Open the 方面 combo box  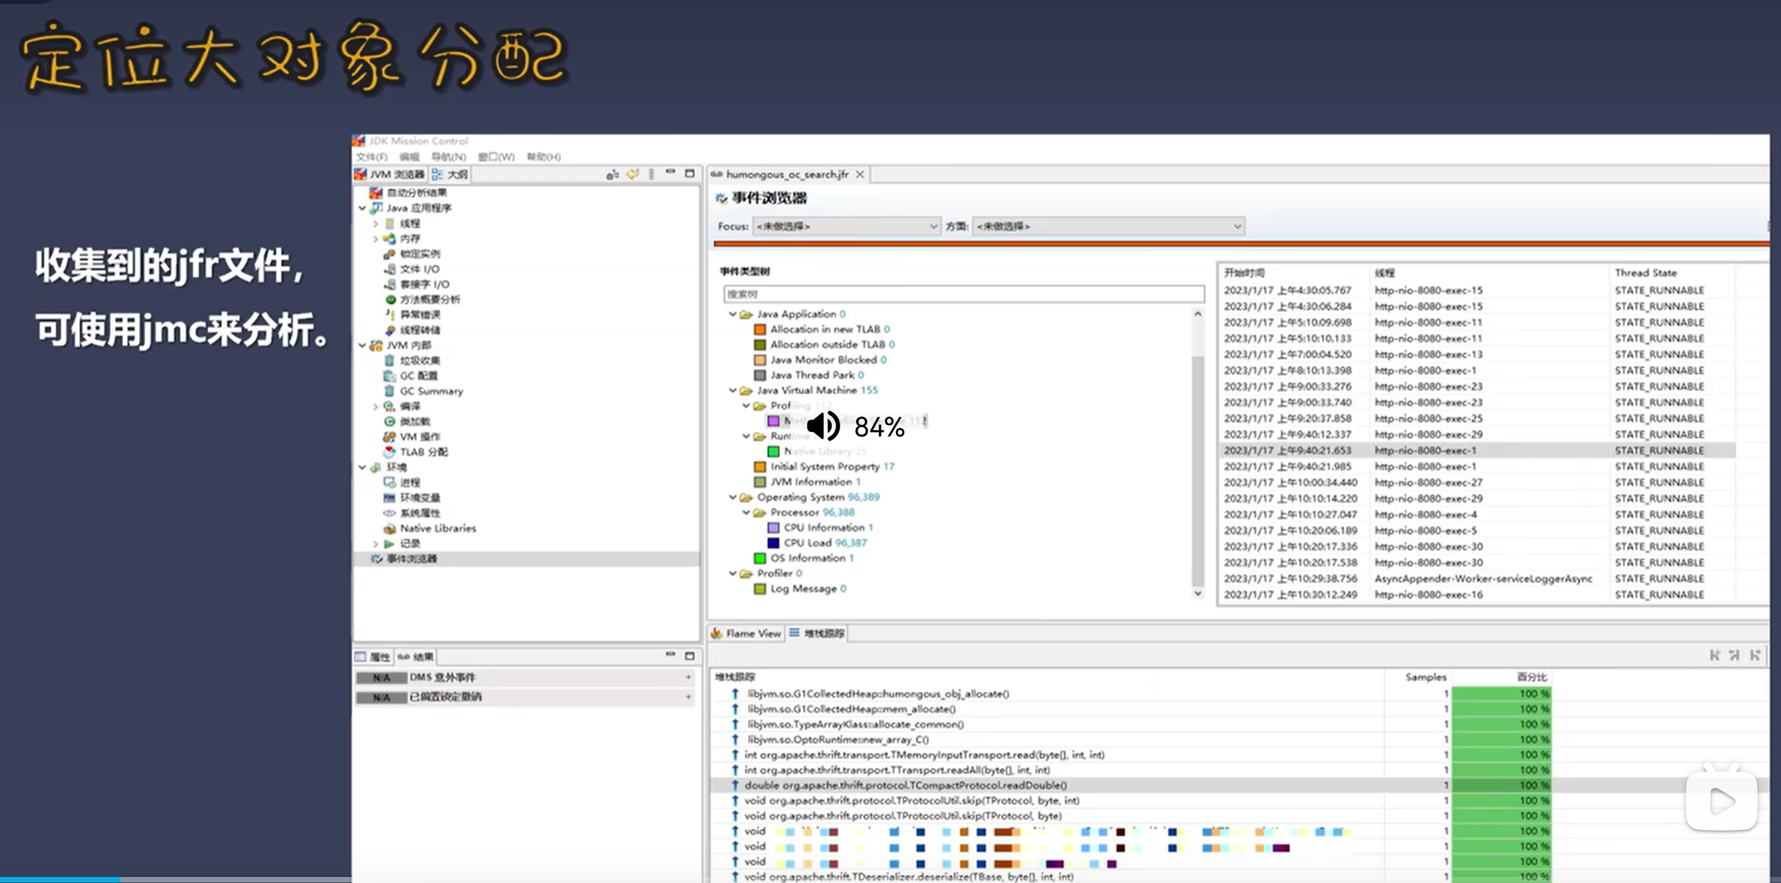[1108, 226]
